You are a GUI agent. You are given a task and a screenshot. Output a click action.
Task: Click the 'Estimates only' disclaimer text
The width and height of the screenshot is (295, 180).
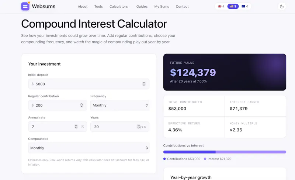click(88, 162)
